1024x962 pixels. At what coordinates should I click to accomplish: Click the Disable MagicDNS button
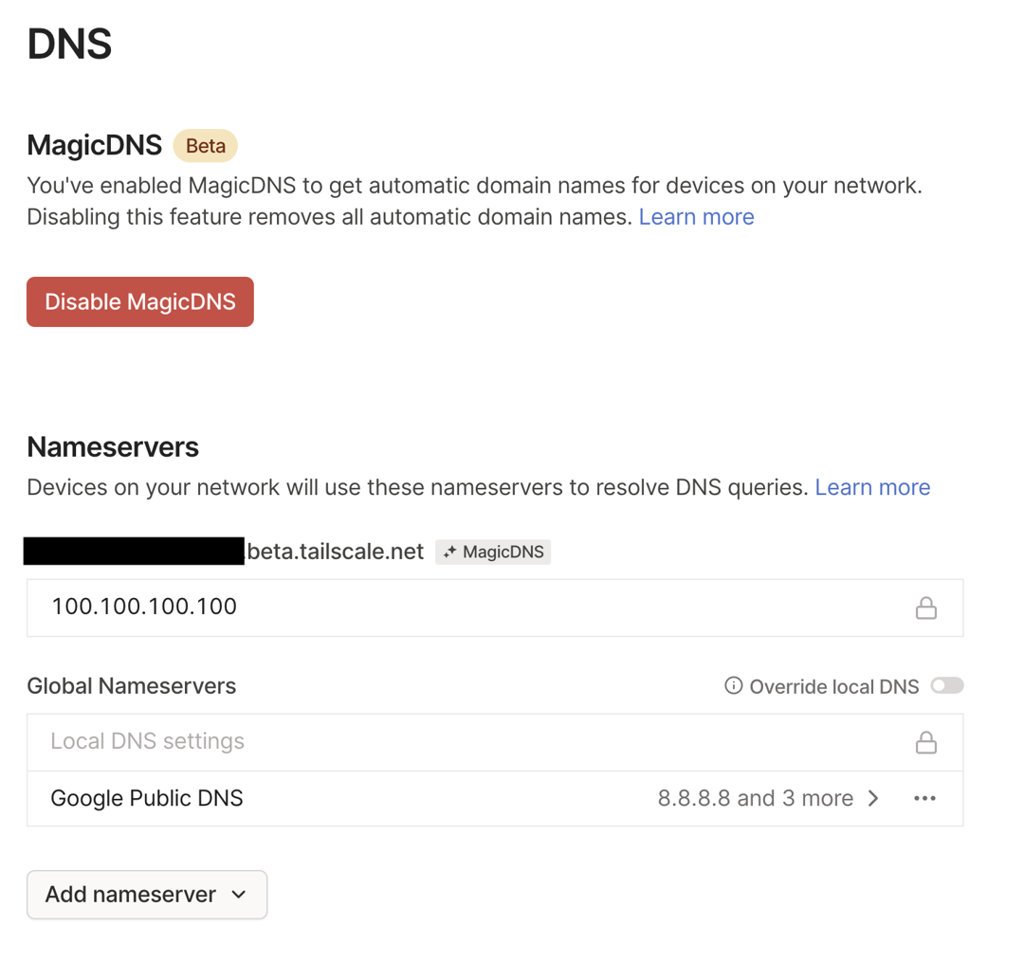[139, 301]
